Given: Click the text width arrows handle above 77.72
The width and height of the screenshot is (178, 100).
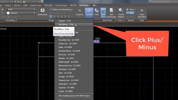Looking at the screenshot, I should tap(98, 39).
